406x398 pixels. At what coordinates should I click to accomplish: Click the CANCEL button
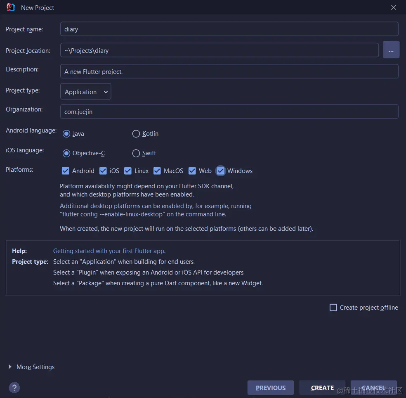tap(374, 388)
